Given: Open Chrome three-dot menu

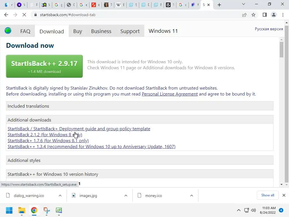Looking at the screenshot, I should (283, 15).
